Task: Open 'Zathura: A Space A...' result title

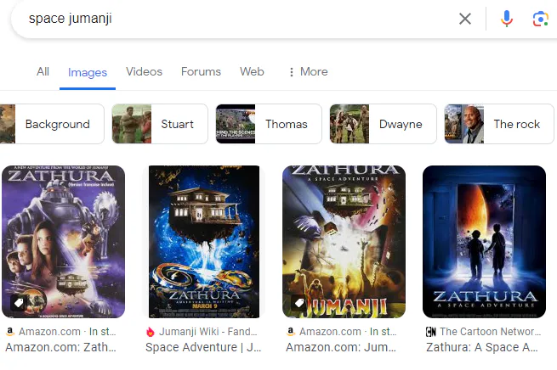Action: click(x=482, y=347)
